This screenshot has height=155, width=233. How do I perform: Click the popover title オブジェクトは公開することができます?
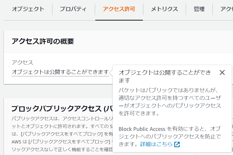pos(165,76)
